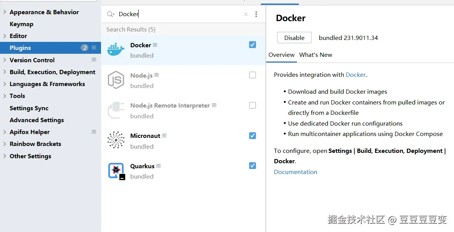Viewport: 454px width, 232px height.
Task: Clear the plugin search text with X
Action: 246,14
